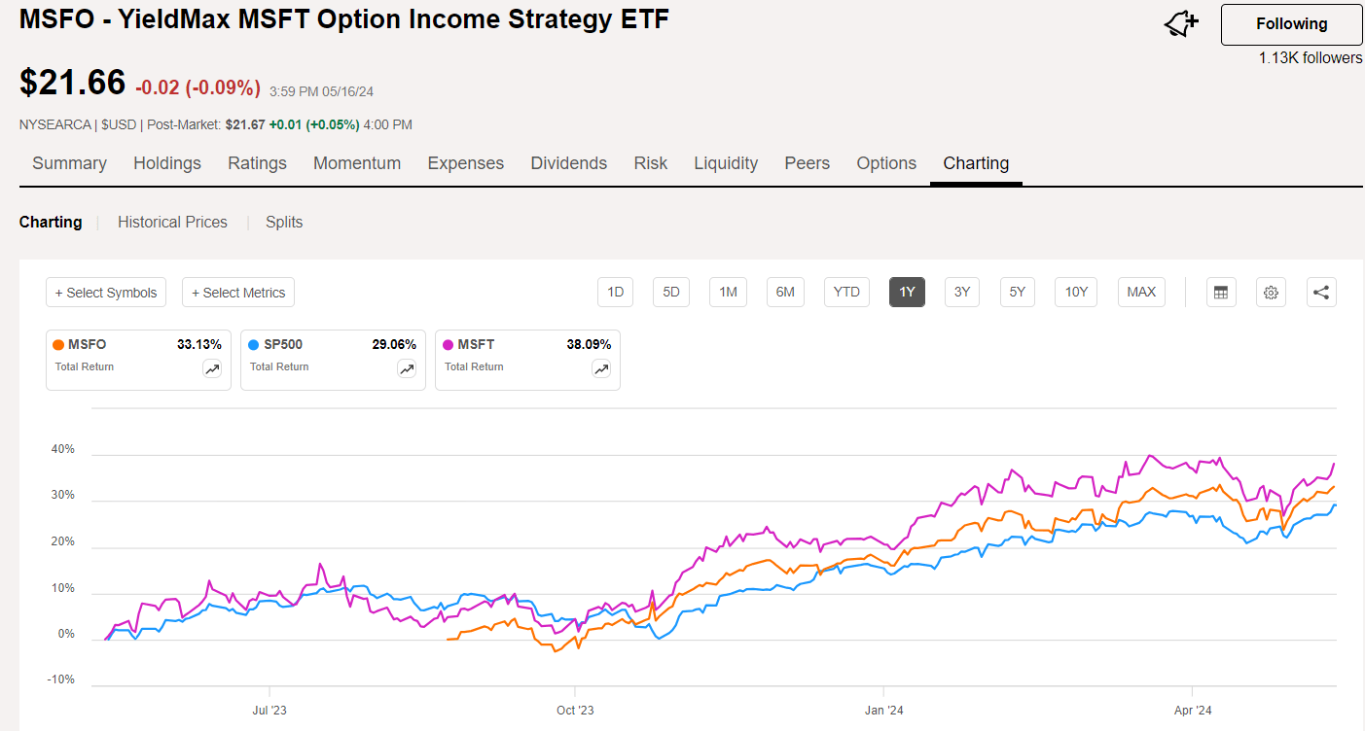
Task: Open the Splits section
Action: point(284,222)
